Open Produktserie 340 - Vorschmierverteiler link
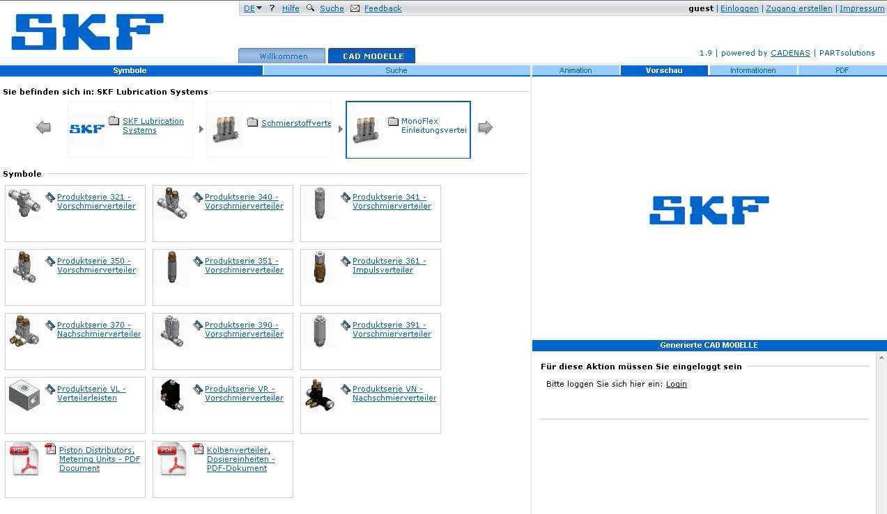 [x=244, y=202]
